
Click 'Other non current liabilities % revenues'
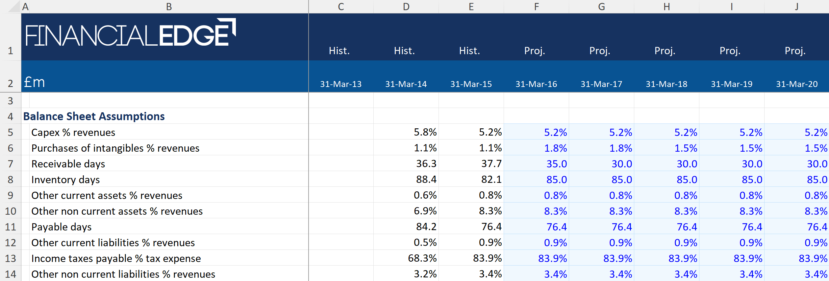pos(123,274)
